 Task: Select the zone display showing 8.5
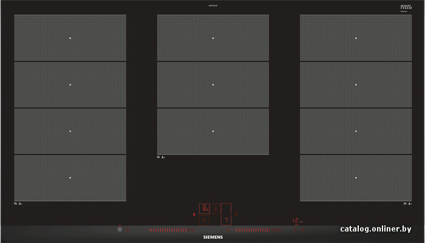(205, 208)
